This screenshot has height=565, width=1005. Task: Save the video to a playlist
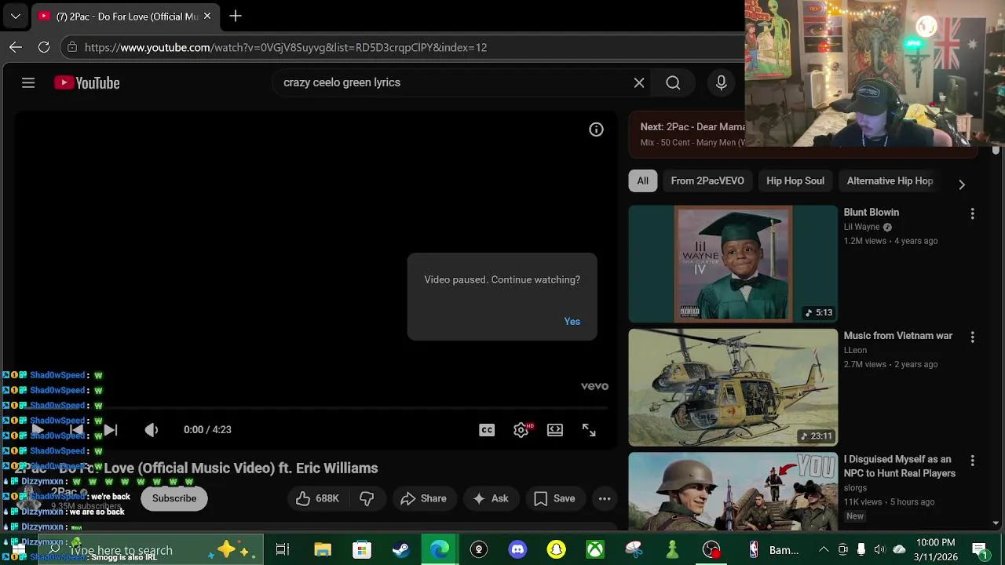pos(554,498)
